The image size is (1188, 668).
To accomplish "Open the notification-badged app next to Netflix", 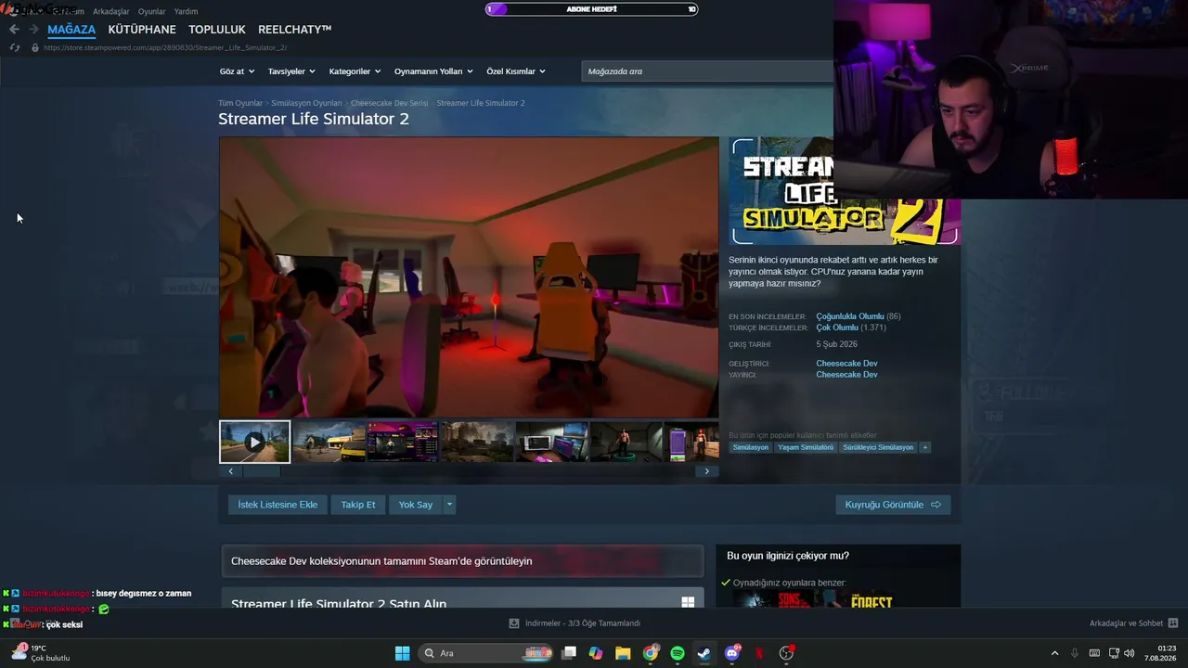I will point(787,653).
